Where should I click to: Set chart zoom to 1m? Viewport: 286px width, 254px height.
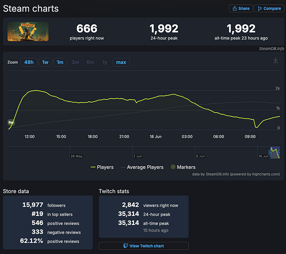click(x=60, y=62)
